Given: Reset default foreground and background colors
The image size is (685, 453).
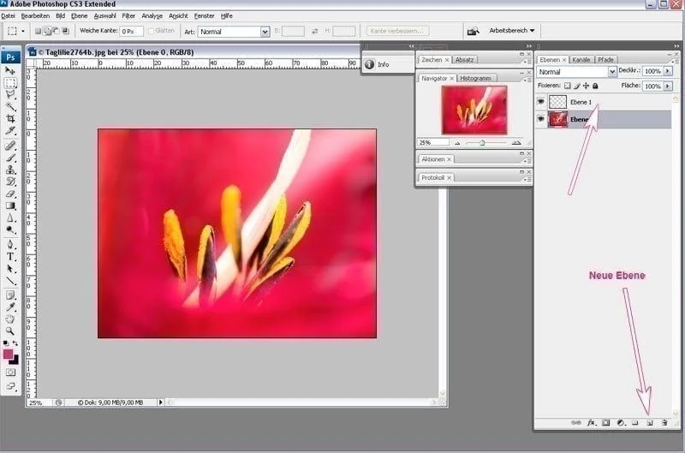Looking at the screenshot, I should point(6,343).
